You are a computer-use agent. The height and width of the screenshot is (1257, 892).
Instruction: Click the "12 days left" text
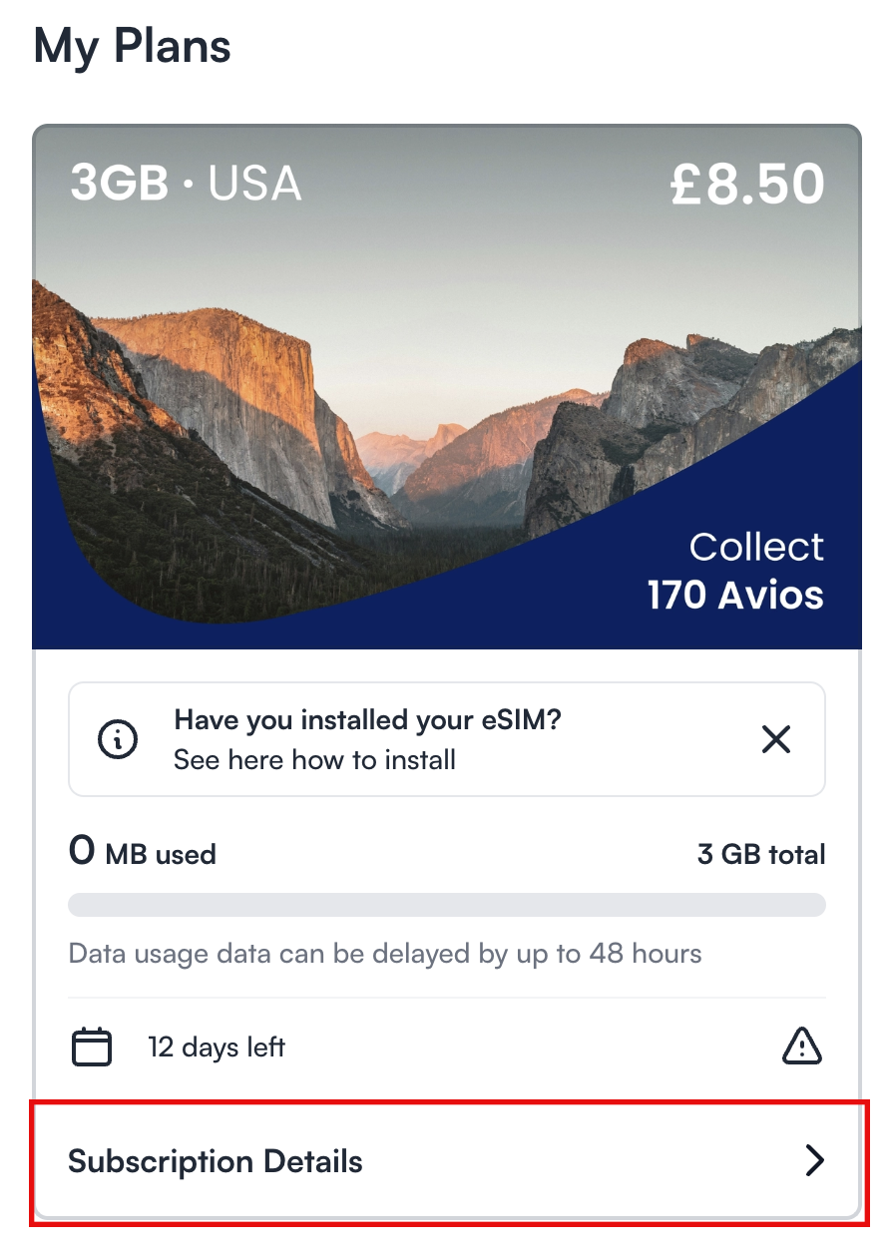[x=217, y=1047]
